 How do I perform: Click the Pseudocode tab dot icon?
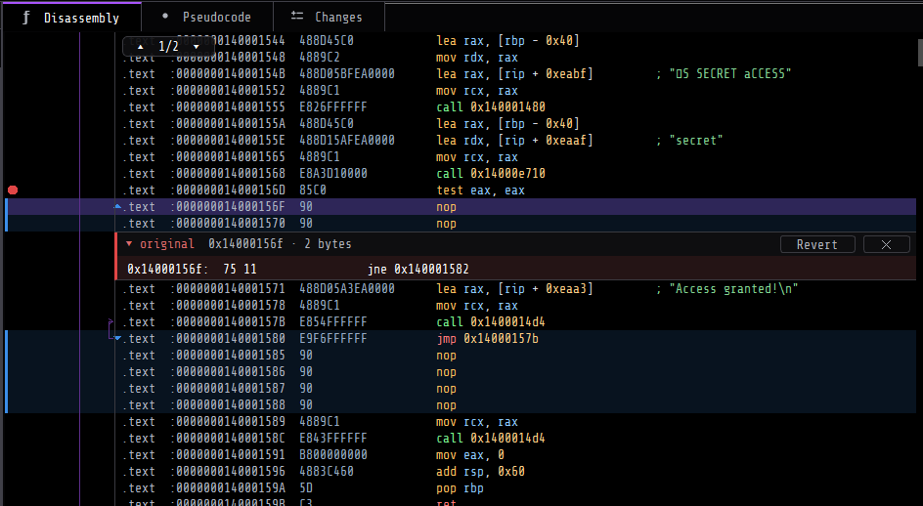pyautogui.click(x=165, y=16)
